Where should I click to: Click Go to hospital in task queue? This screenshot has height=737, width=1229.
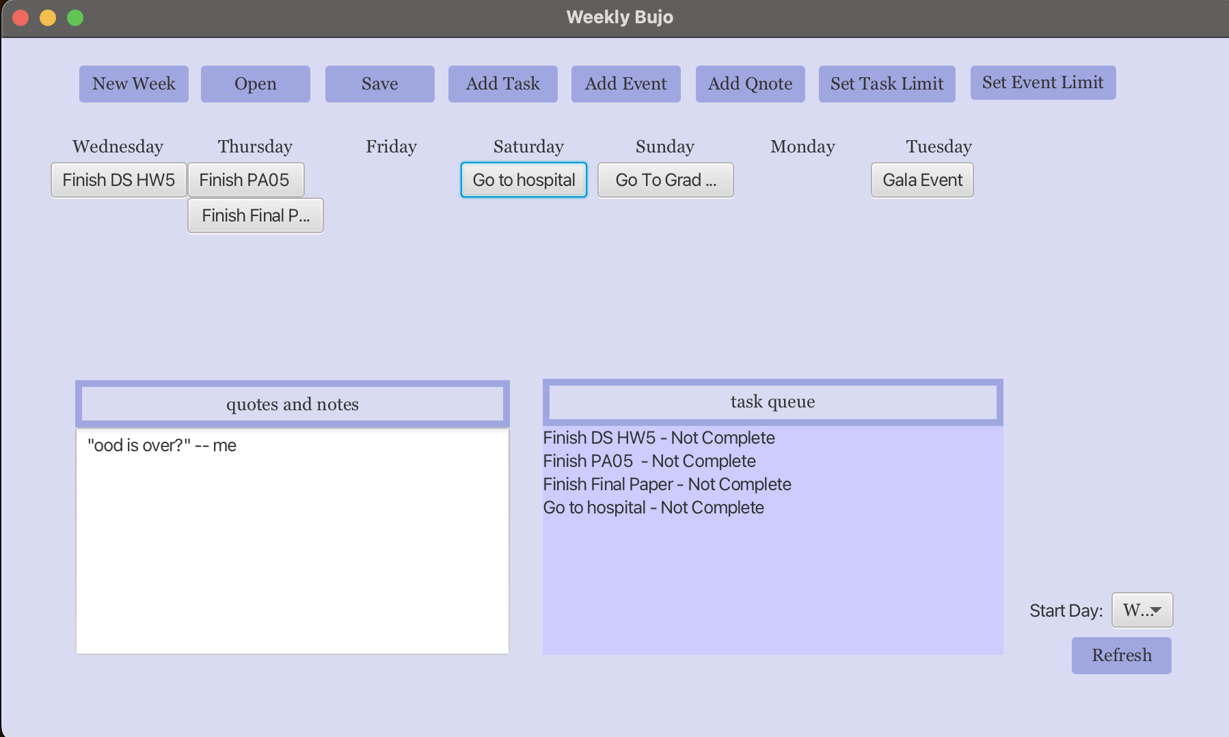click(653, 507)
